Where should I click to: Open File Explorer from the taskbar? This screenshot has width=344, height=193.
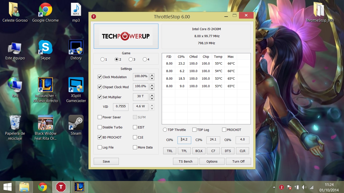[24, 187]
